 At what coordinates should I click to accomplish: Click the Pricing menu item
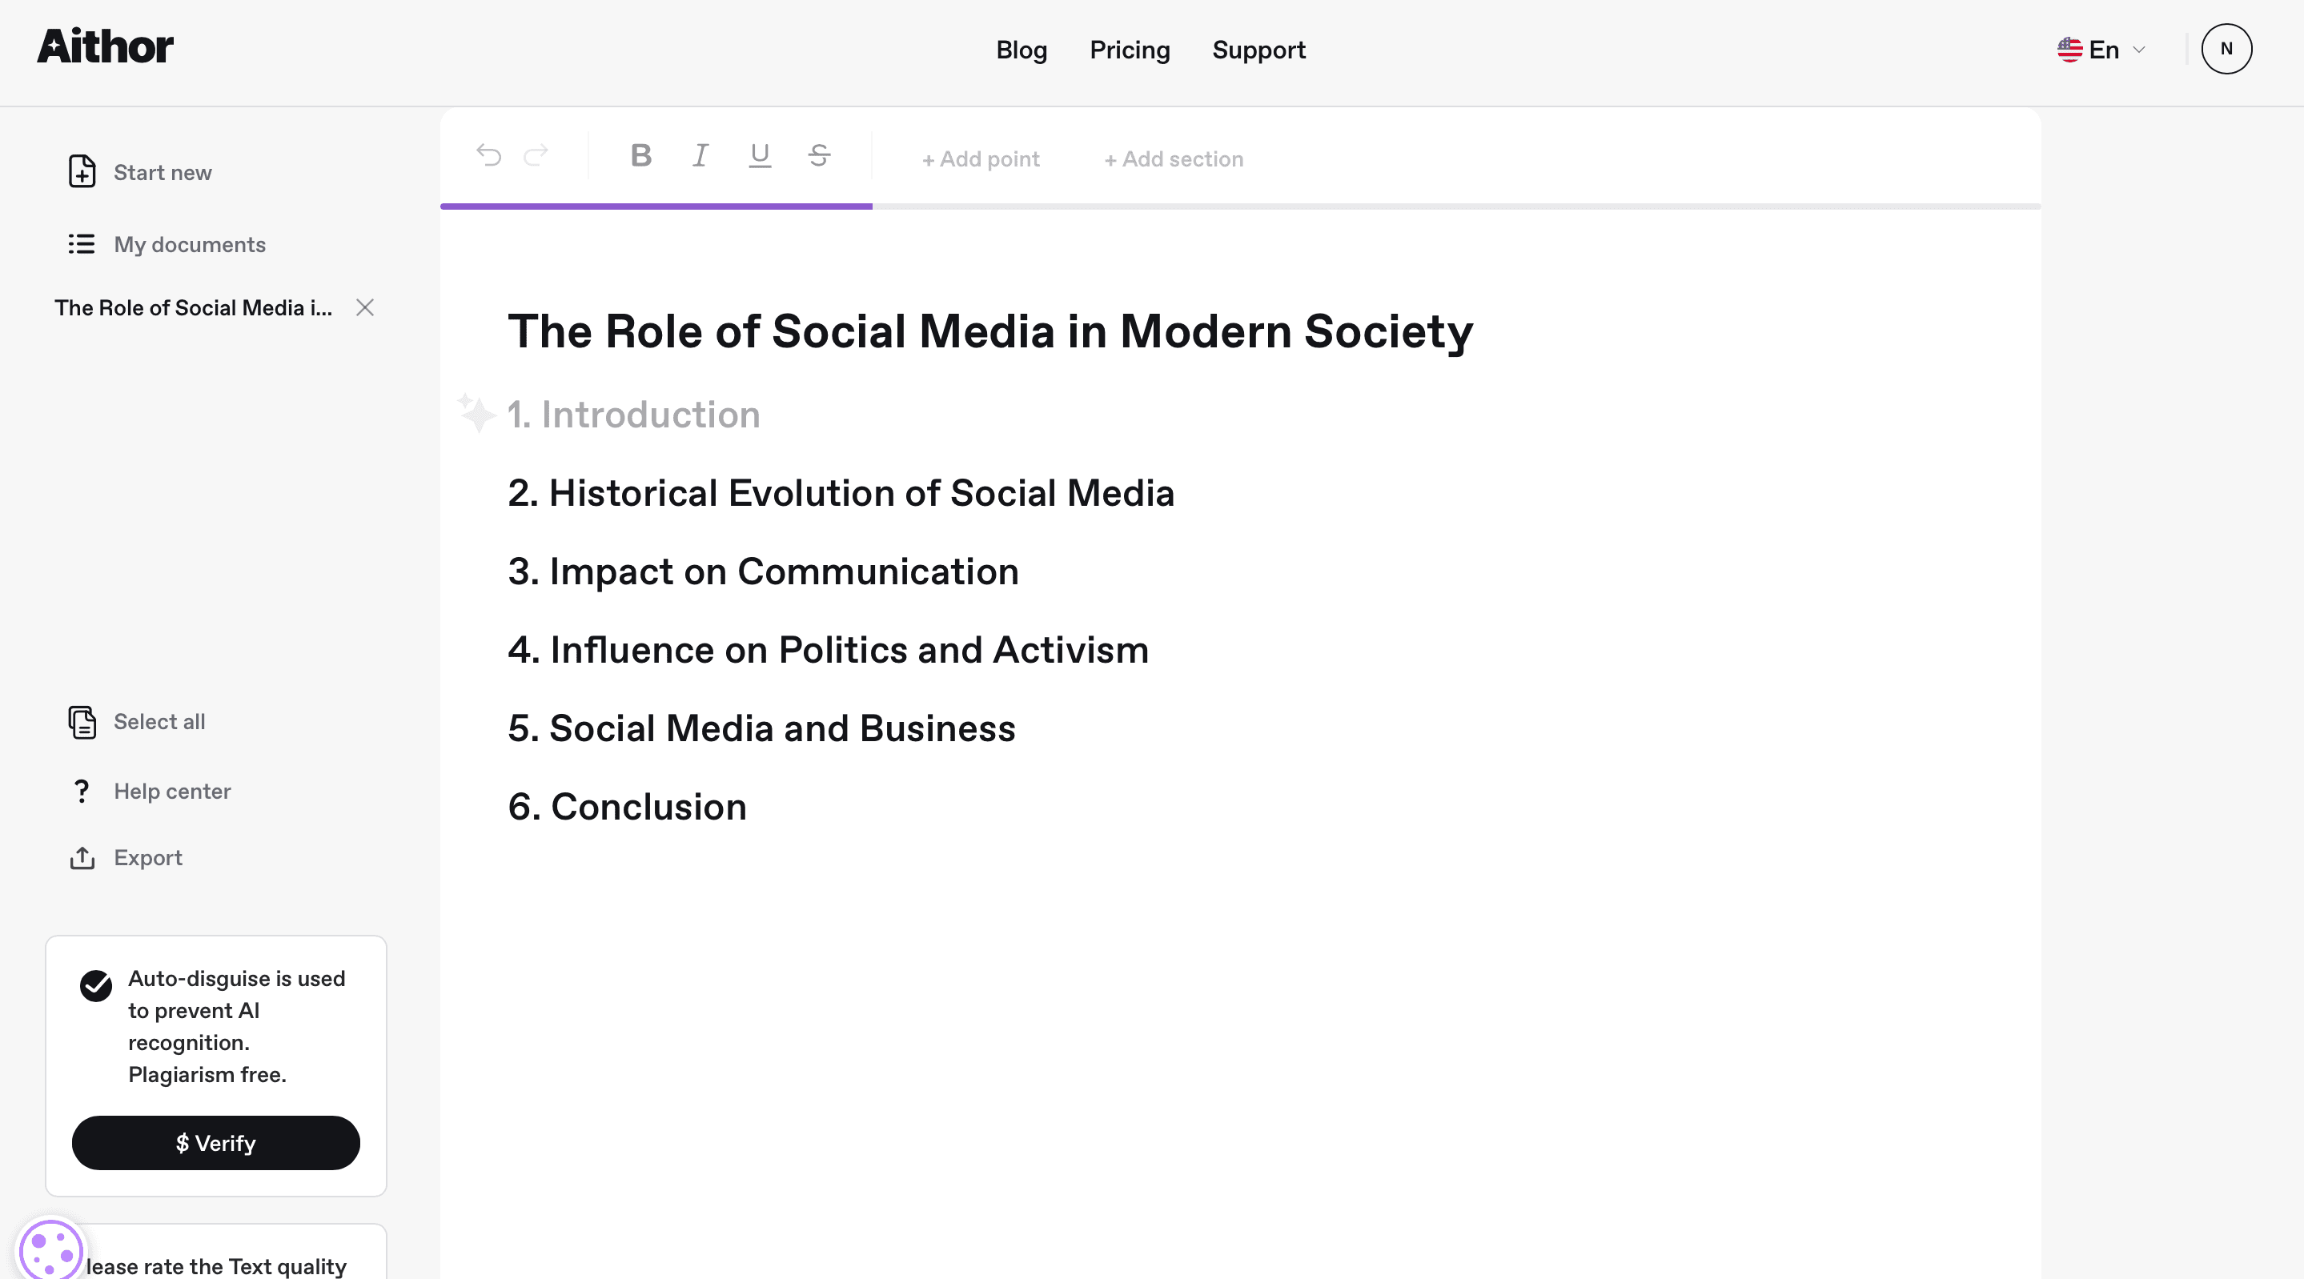click(1129, 49)
